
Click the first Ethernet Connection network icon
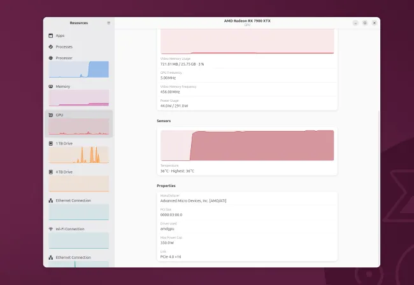[51, 200]
